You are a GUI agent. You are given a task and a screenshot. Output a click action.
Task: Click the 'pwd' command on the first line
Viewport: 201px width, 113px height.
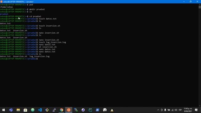tap(31, 5)
